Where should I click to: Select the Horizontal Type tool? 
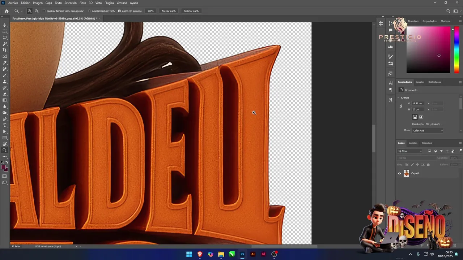5,125
